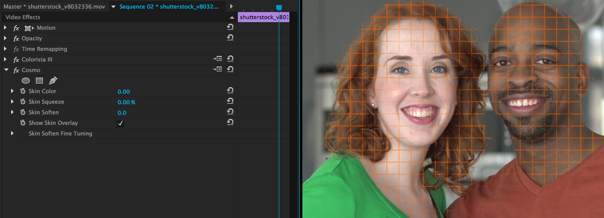Expand the Skin Soften parameter

click(12, 112)
